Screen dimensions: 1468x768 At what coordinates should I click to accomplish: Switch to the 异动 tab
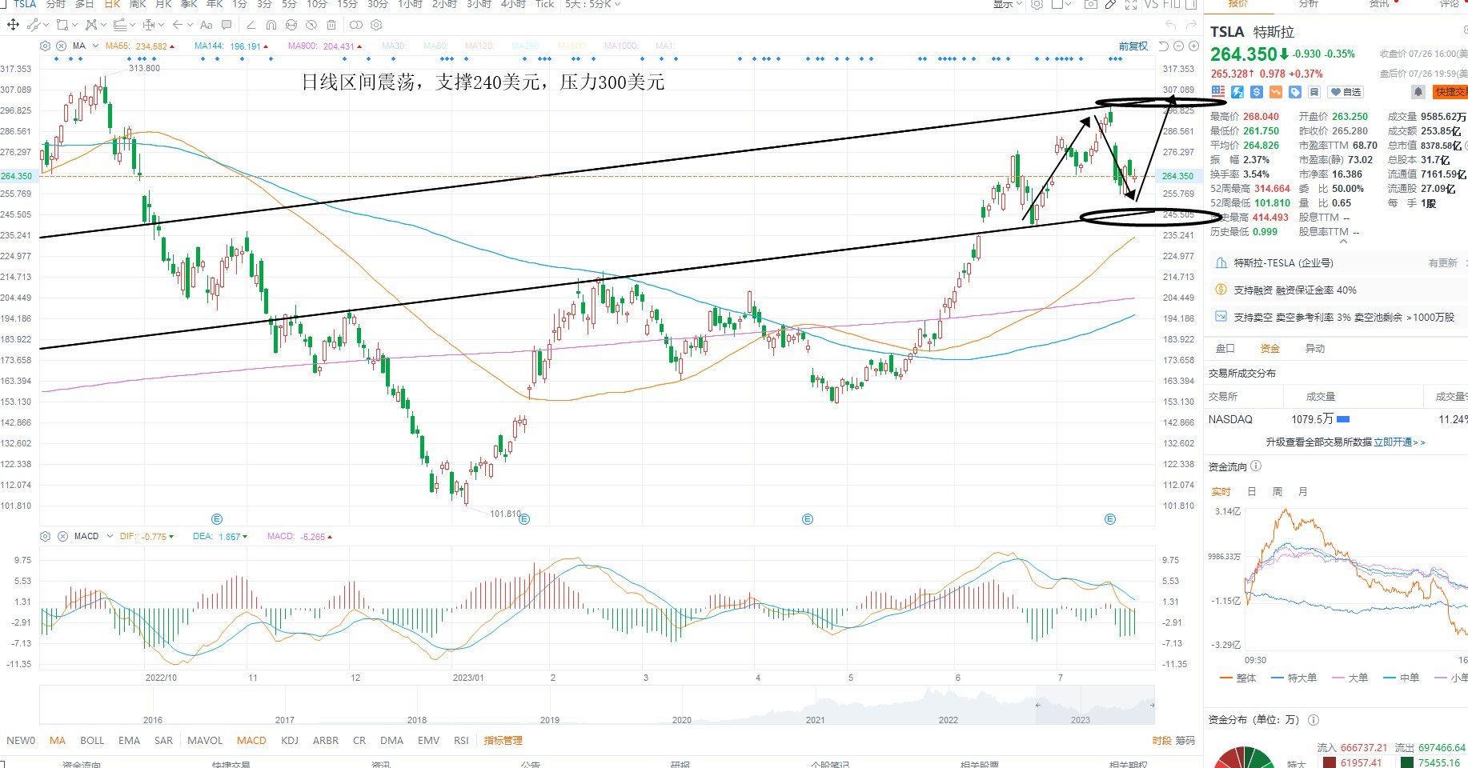1315,348
